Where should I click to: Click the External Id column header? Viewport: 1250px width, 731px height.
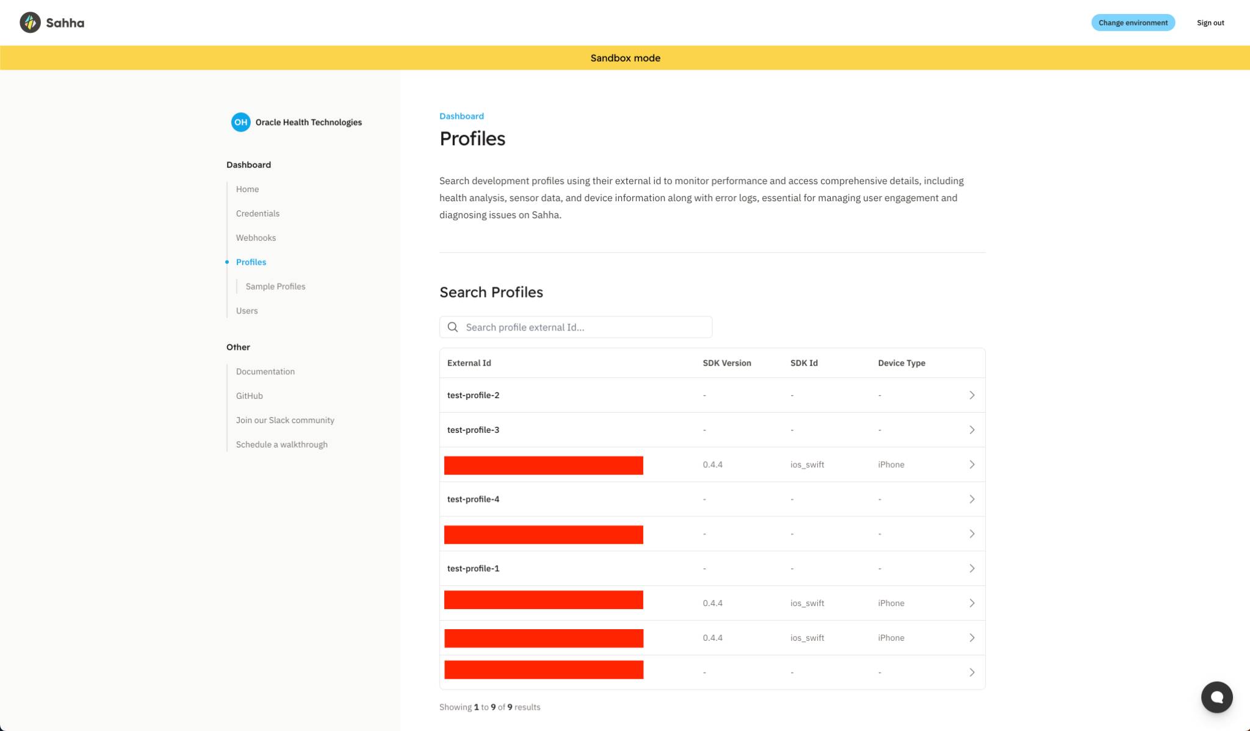click(x=469, y=363)
